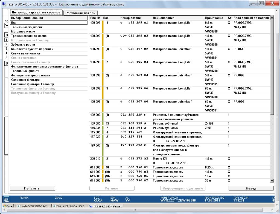Select part '052 195 M6' 60 л. row
280x214 pixels.
pyautogui.click(x=180, y=93)
